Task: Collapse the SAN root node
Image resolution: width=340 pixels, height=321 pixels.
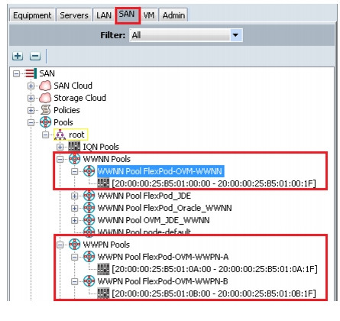Action: [16, 73]
